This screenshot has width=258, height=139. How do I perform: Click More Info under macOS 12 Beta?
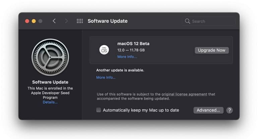tap(127, 57)
